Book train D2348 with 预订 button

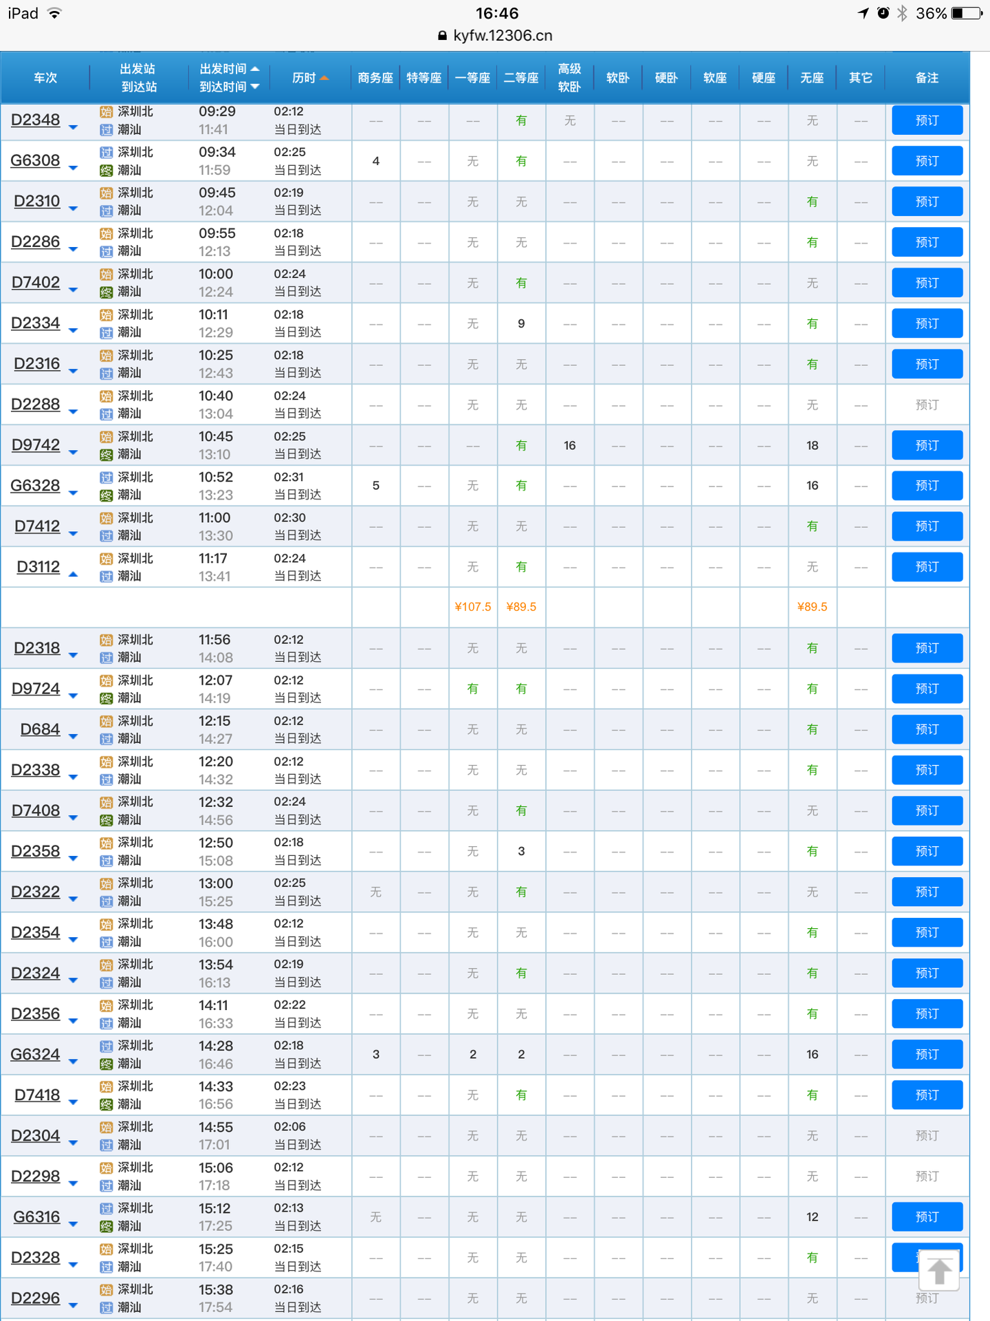click(x=927, y=120)
